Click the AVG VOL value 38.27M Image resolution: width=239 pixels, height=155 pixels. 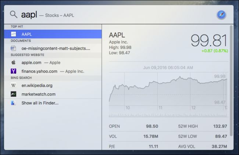[x=220, y=147]
